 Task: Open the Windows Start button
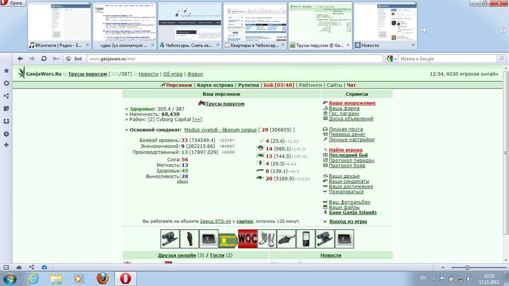(x=10, y=278)
